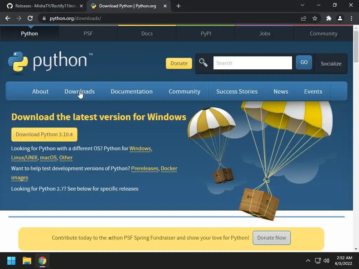Open the News menu
The width and height of the screenshot is (359, 269).
[281, 91]
